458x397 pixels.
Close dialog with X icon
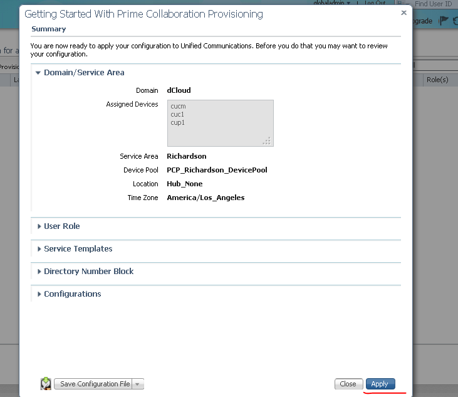[403, 13]
